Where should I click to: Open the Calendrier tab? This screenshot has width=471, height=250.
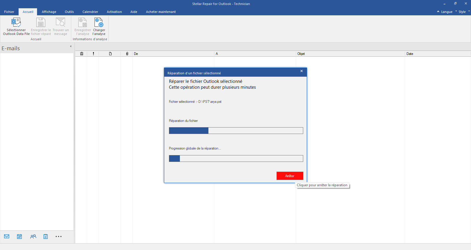(90, 12)
